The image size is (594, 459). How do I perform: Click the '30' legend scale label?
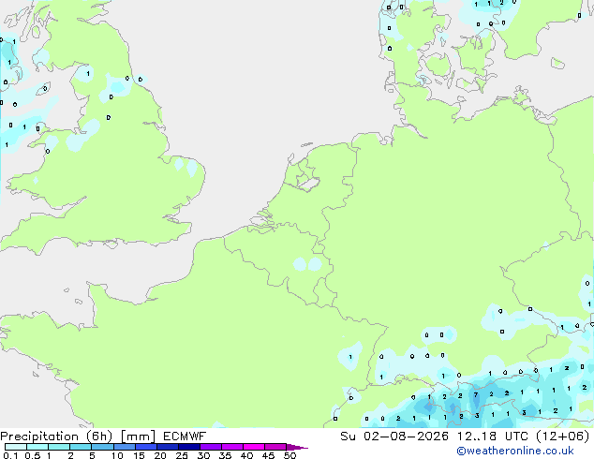point(203,455)
